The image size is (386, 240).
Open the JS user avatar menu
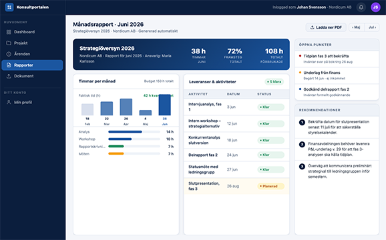point(375,7)
